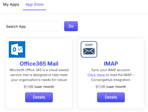Viewport: 148px width, 112px height.
Task: Open Details for Office365 Mail
Action: pos(39,97)
